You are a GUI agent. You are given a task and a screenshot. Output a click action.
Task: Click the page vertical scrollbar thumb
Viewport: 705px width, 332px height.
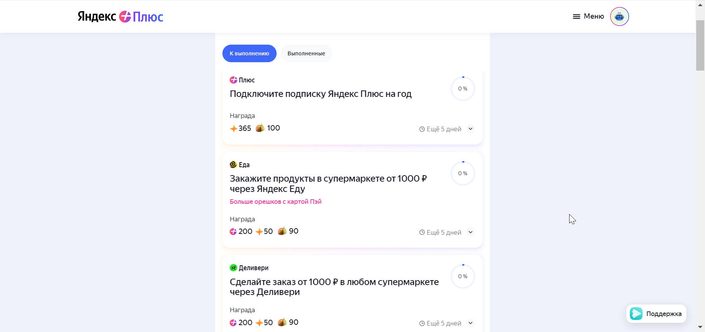tap(700, 45)
